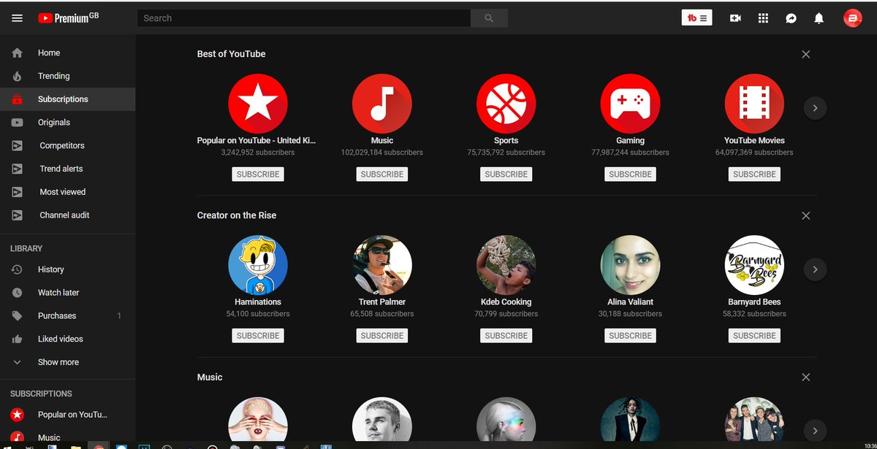Open the YouTube apps grid
This screenshot has height=449, width=877.
[763, 18]
